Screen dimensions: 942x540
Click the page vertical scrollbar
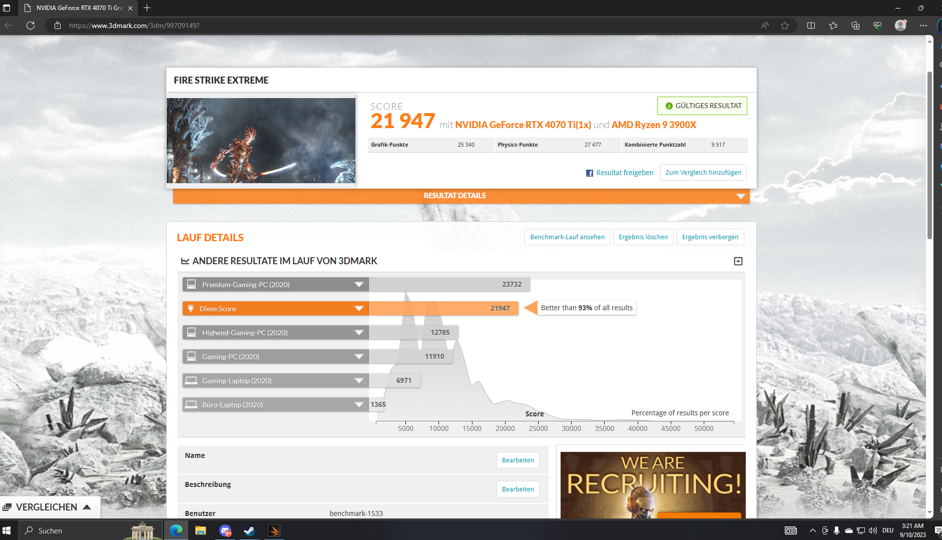point(929,155)
